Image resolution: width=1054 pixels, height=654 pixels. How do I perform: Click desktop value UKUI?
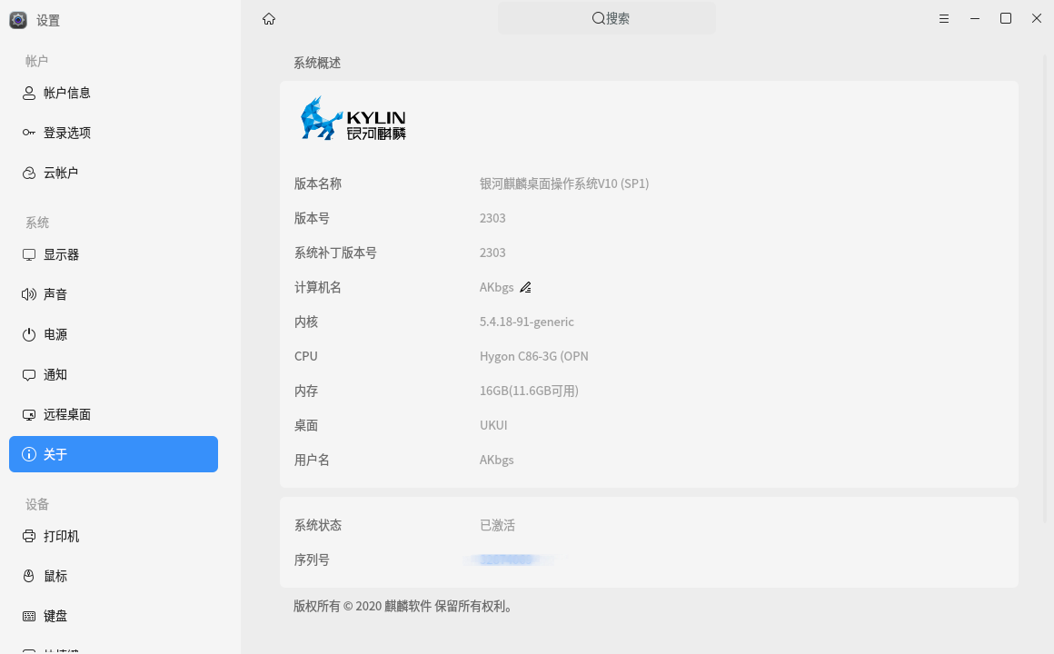pos(493,425)
